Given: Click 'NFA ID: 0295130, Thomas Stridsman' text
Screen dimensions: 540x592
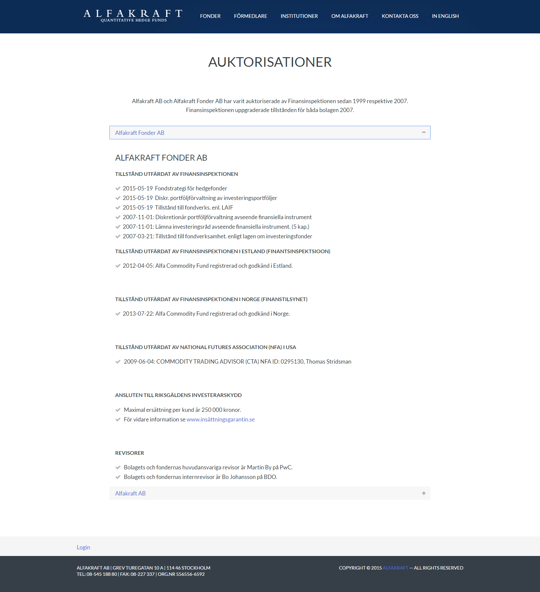Looking at the screenshot, I should 306,362.
